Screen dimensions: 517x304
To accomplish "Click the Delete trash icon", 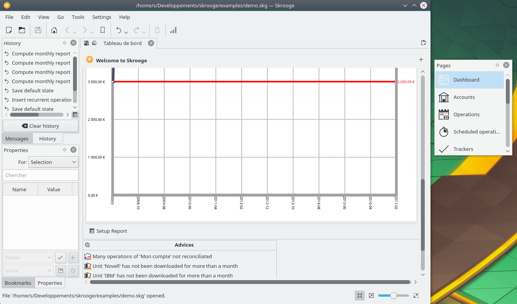I will [x=157, y=30].
